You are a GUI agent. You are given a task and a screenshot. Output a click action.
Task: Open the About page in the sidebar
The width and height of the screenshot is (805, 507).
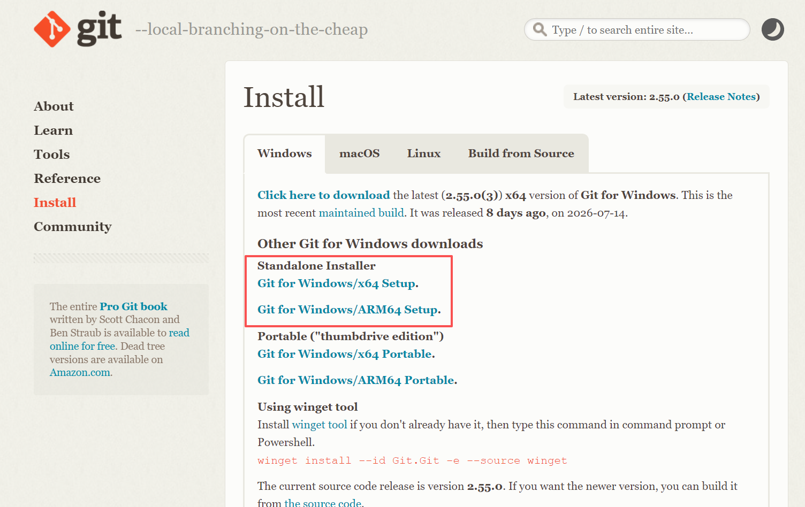(x=54, y=106)
